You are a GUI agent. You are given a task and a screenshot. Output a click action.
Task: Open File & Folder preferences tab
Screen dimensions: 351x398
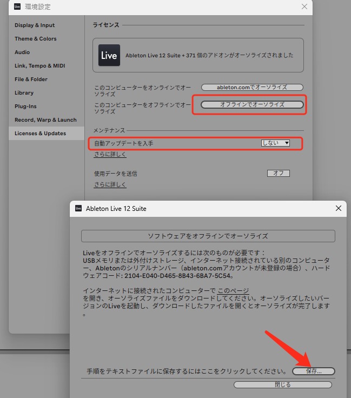31,79
